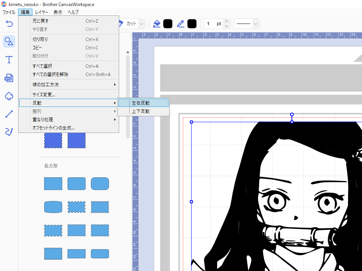Pick the plain square-corner rectangle shape
Viewport: 362px width, 271px height.
(53, 184)
